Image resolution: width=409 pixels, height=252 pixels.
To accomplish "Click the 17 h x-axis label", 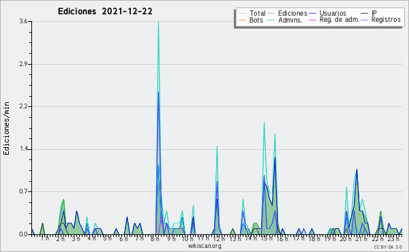I will 299,238.
